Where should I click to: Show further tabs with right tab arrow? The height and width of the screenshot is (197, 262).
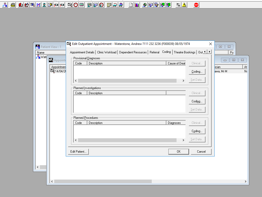click(209, 52)
